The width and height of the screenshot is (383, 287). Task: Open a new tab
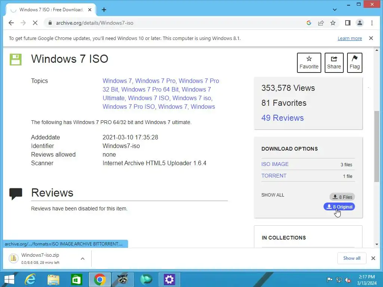click(x=104, y=10)
